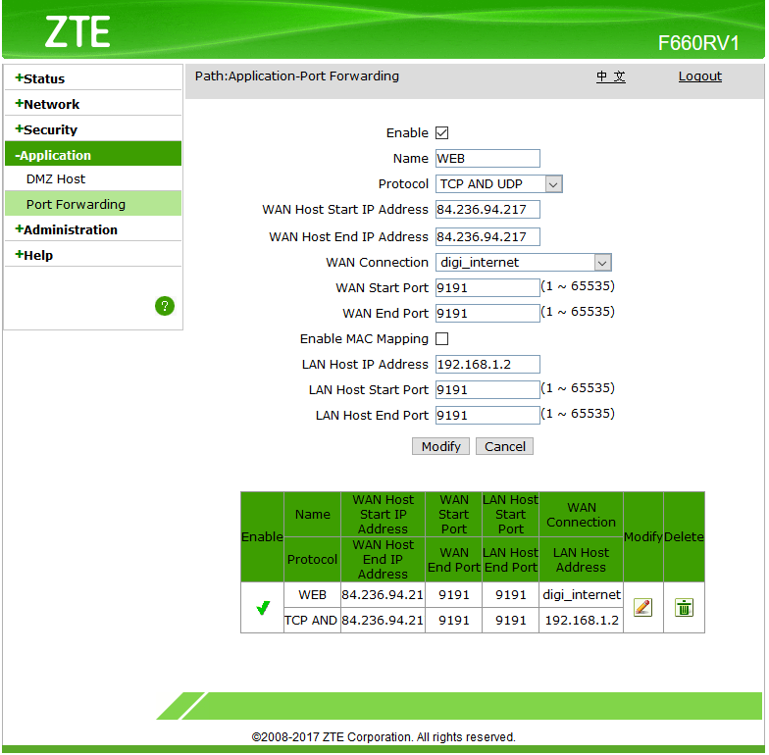The height and width of the screenshot is (755, 769).
Task: Open the Protocol dropdown
Action: point(499,184)
